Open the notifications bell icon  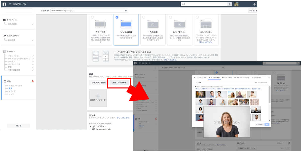click(x=254, y=4)
